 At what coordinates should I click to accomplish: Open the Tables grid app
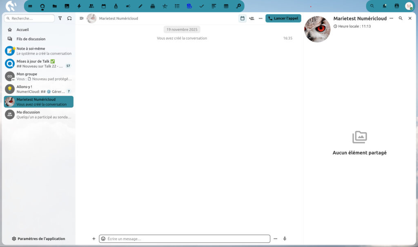226,6
